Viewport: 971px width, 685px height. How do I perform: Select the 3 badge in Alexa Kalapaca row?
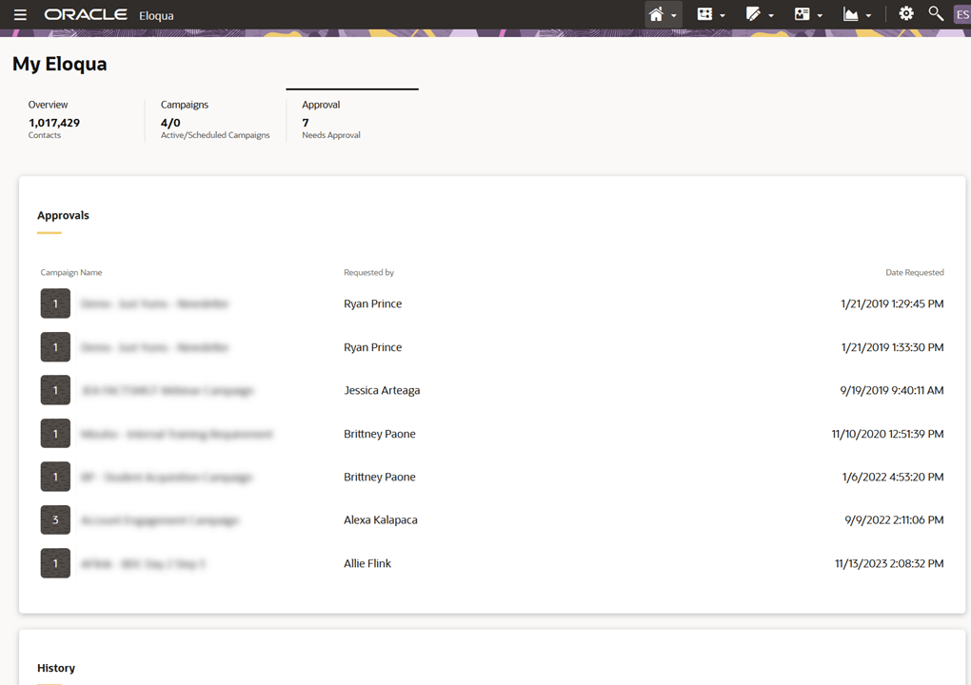tap(55, 519)
